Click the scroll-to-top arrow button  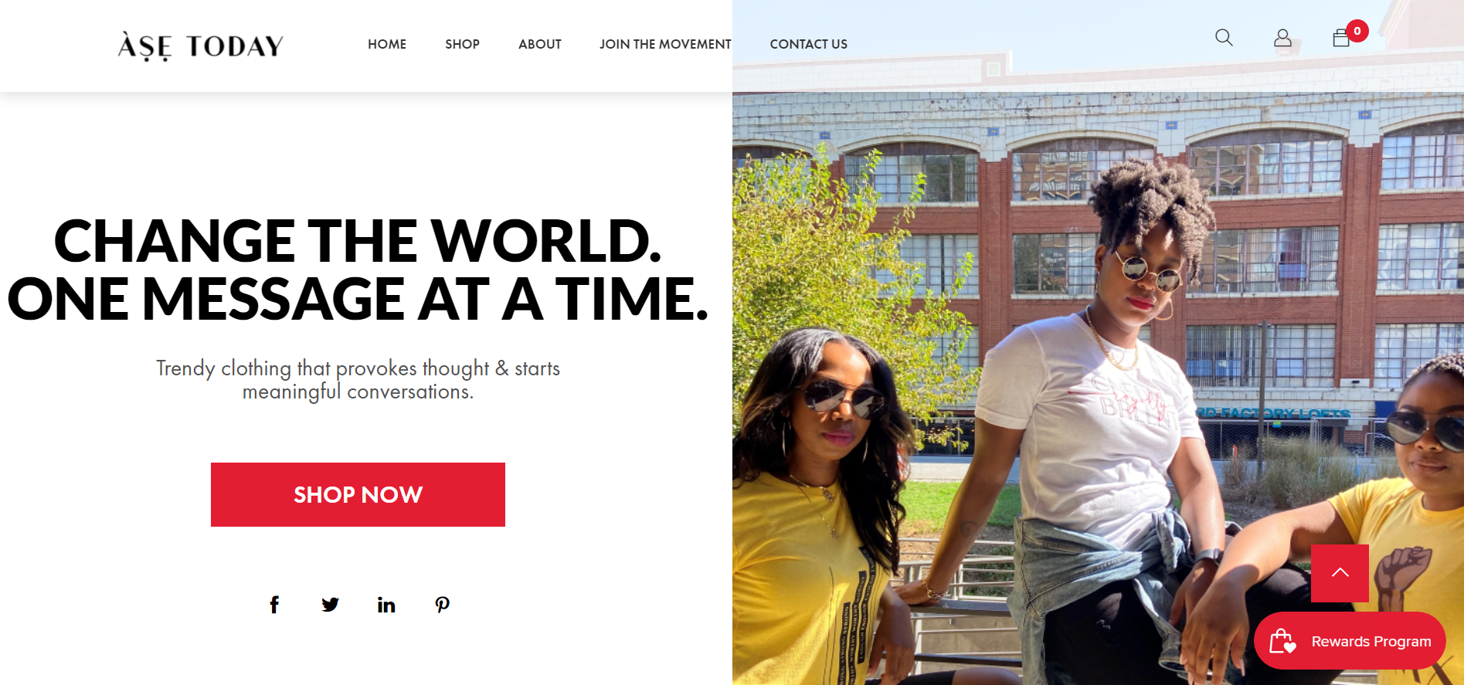(1340, 573)
